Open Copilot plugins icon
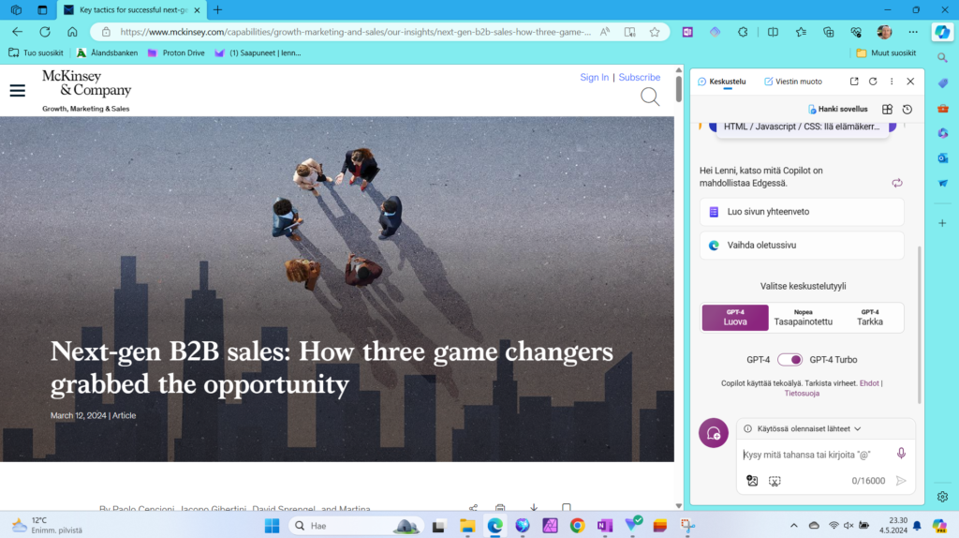 point(888,109)
